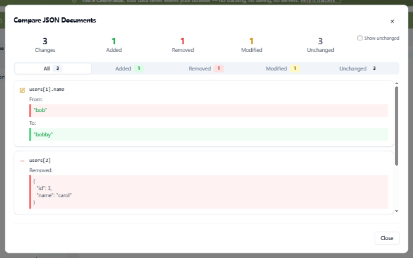This screenshot has height=258, width=413.
Task: Enable the Show unchanged checkbox
Action: click(359, 38)
